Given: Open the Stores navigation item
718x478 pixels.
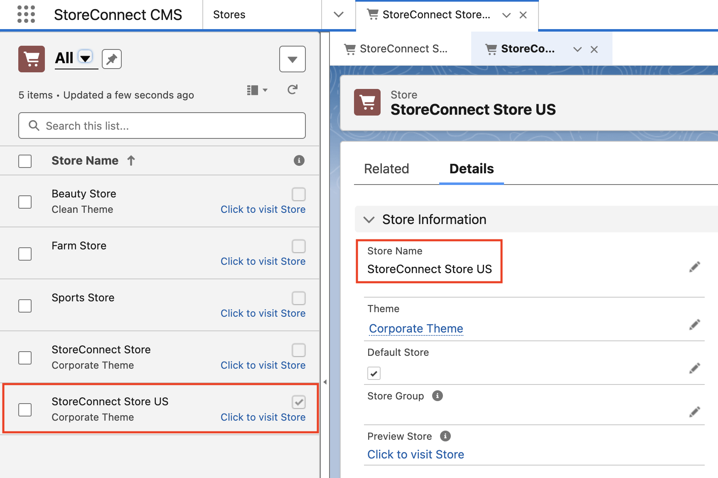Looking at the screenshot, I should coord(229,15).
